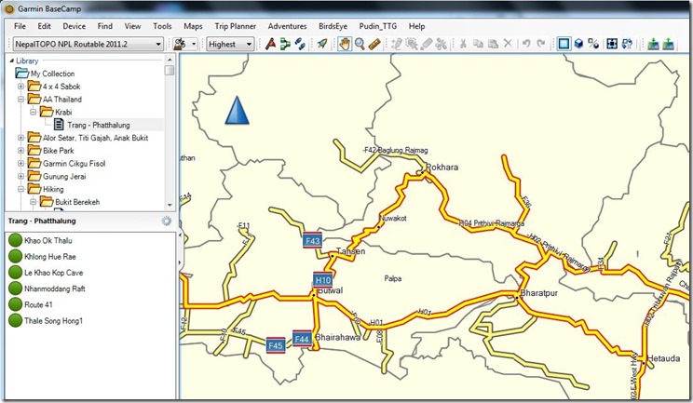Viewport: 693px width, 403px height.
Task: Click the H10 highway shield on map
Action: (x=322, y=280)
